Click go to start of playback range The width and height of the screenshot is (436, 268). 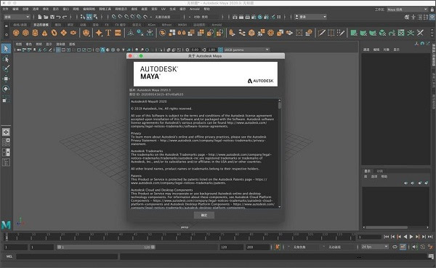pyautogui.click(x=387, y=237)
